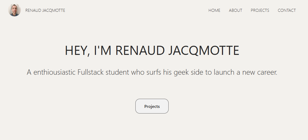Click the circular profile photo avatar
The height and width of the screenshot is (140, 308).
point(14,10)
